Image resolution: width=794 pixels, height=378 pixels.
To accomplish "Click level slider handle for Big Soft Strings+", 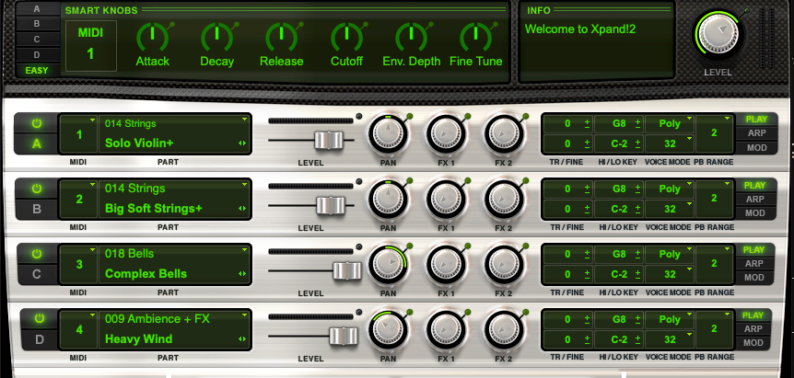I will (331, 206).
